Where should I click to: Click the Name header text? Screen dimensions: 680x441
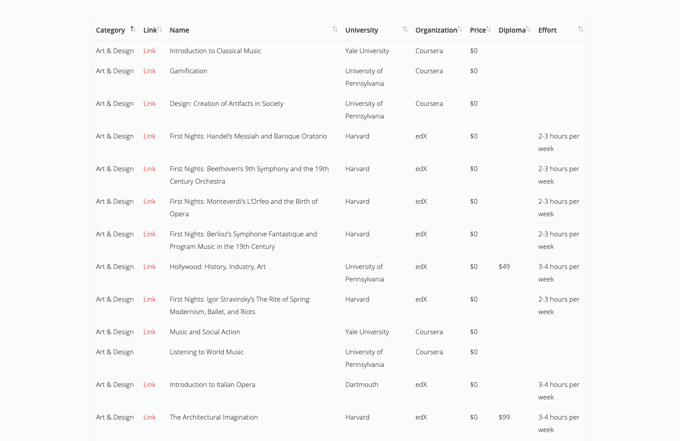point(179,30)
